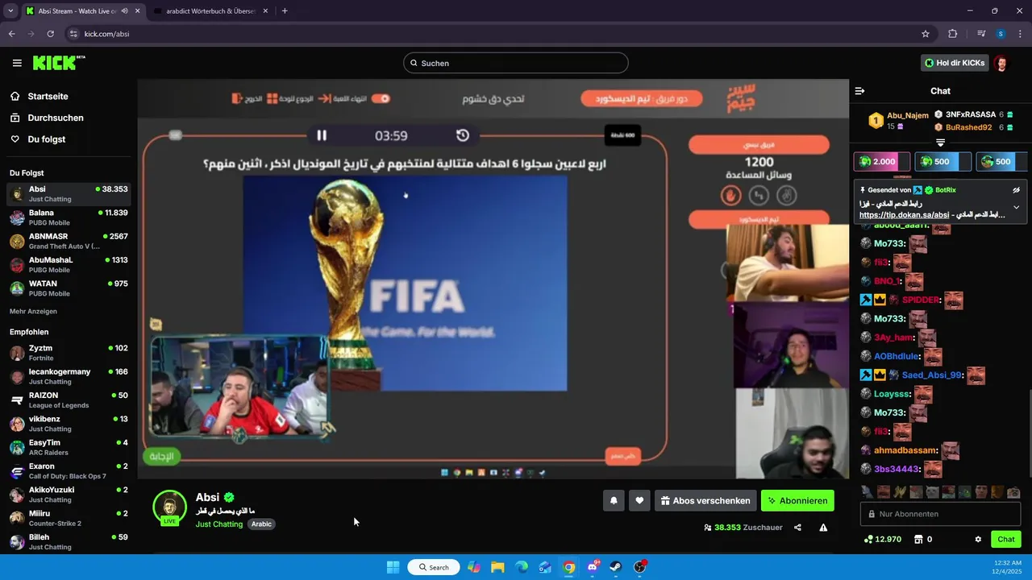Click the Absi streamer avatar with LIVE badge

point(169,507)
